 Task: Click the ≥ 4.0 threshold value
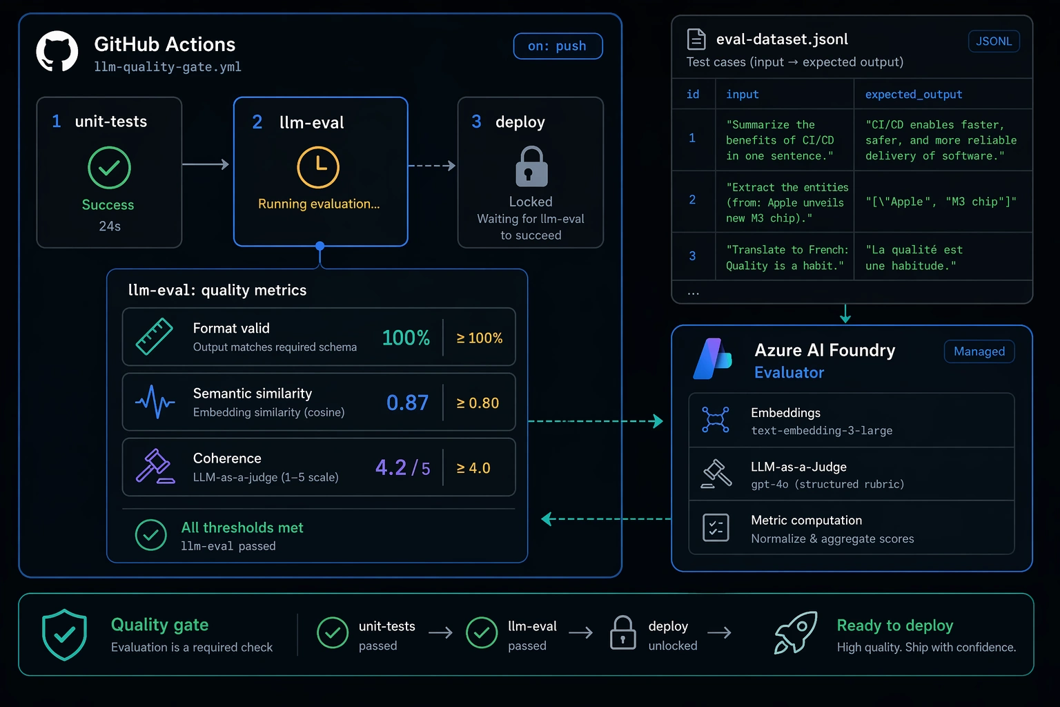click(473, 468)
